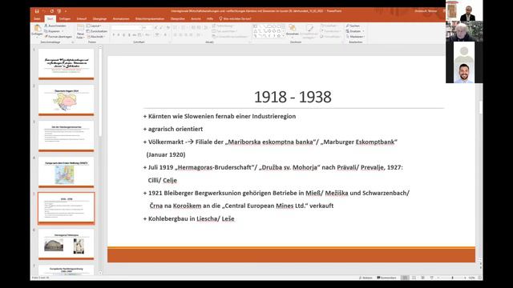The image size is (513, 288).
Task: Switch to Normal view icon in status bar
Action: (405, 278)
